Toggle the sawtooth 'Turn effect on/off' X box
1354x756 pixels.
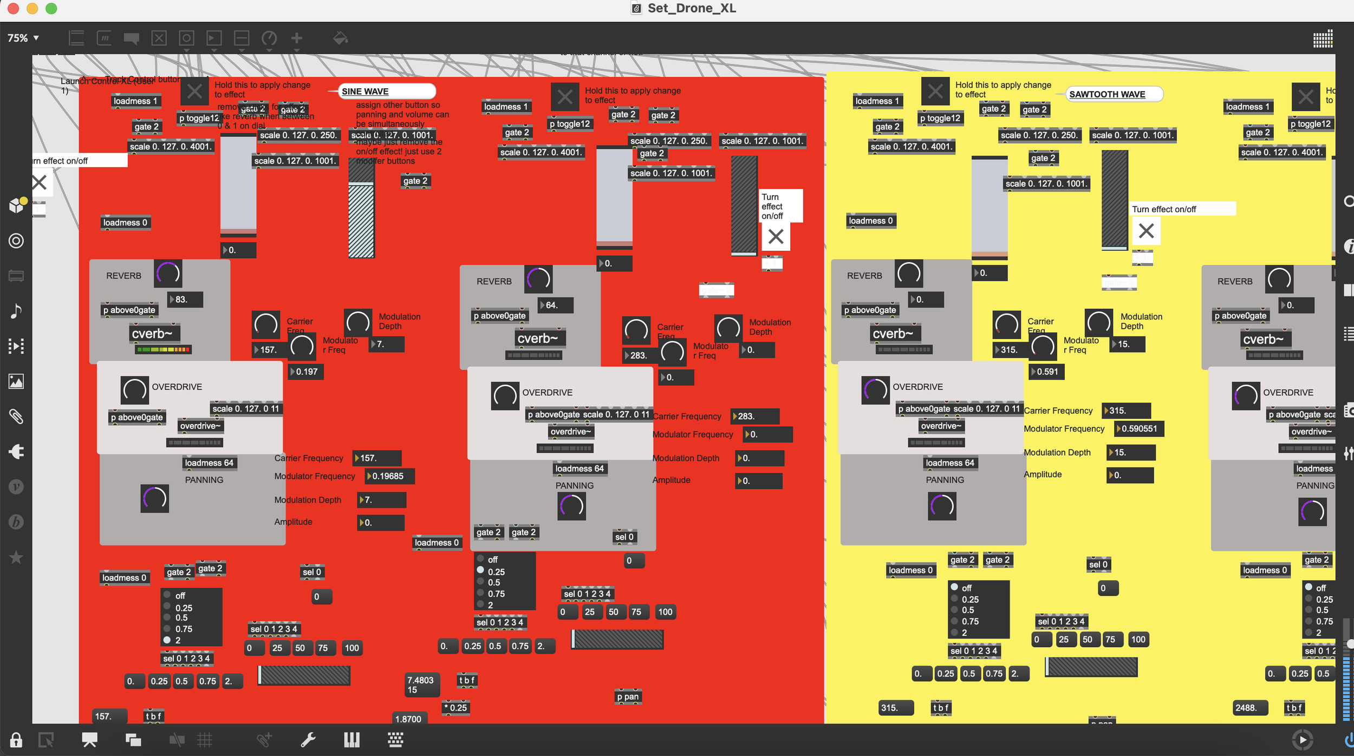(x=1145, y=231)
